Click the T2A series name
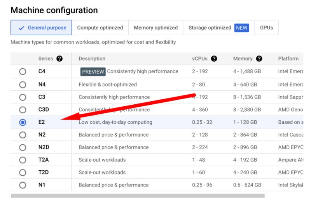The height and width of the screenshot is (204, 311). coord(44,160)
